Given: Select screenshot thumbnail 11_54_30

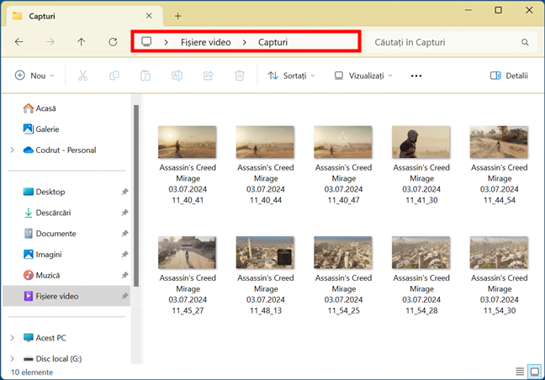Looking at the screenshot, I should coord(499,252).
